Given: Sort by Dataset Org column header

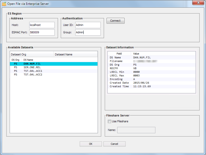Looking at the screenshot, I should (31, 54).
